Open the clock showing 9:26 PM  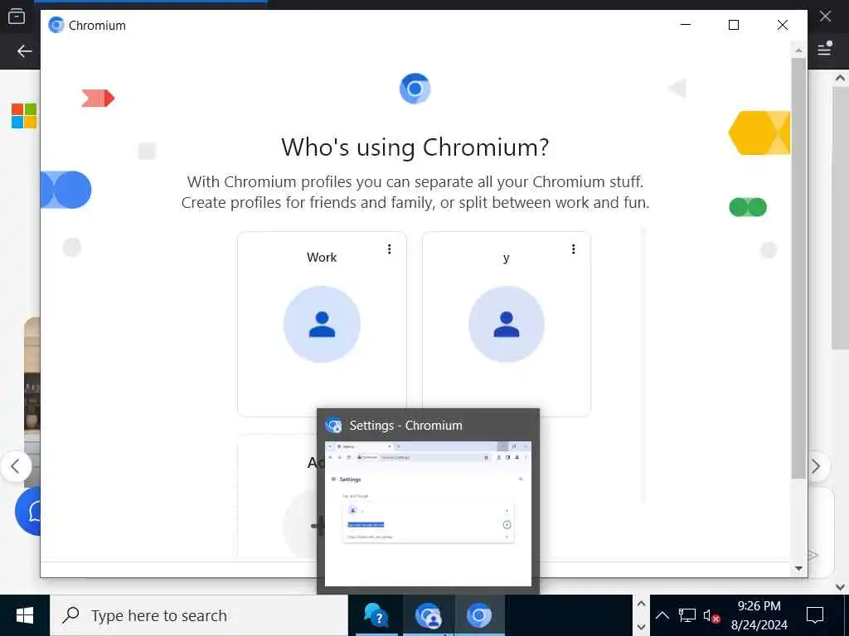(x=759, y=615)
